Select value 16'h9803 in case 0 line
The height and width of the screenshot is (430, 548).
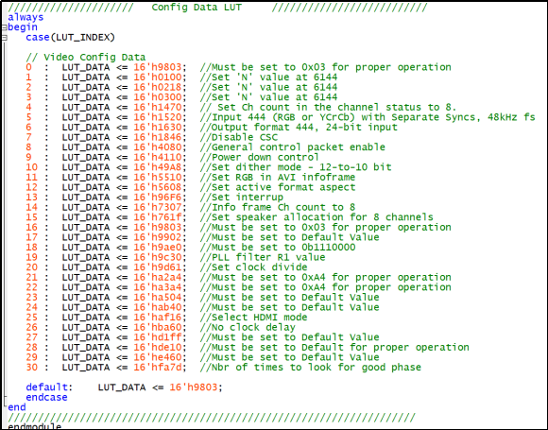158,67
